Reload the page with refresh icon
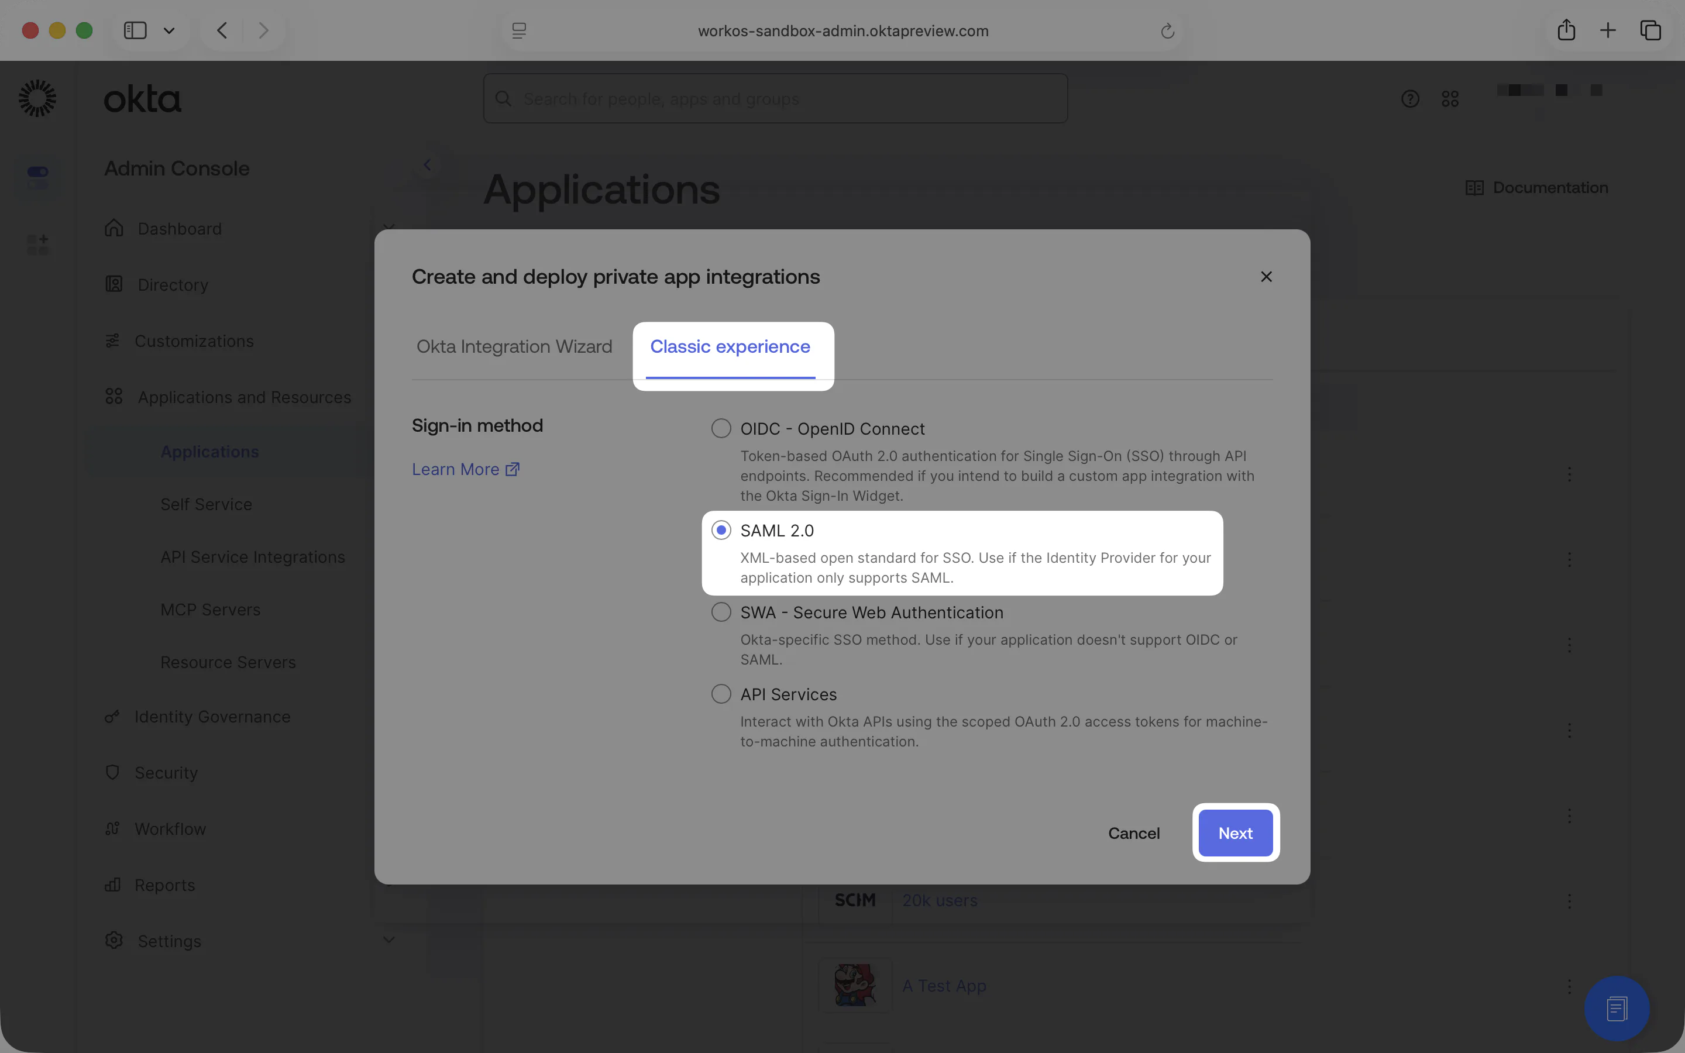The image size is (1685, 1053). pyautogui.click(x=1168, y=30)
